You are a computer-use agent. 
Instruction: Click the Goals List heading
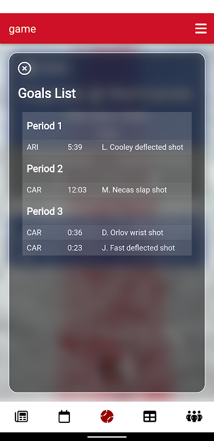(x=47, y=93)
